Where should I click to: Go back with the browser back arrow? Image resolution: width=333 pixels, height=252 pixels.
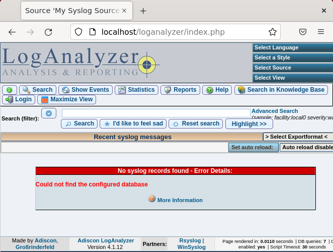point(12,32)
